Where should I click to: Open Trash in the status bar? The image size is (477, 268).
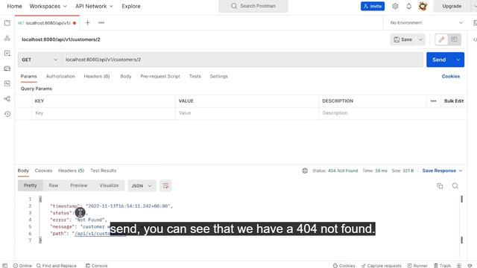(442, 266)
